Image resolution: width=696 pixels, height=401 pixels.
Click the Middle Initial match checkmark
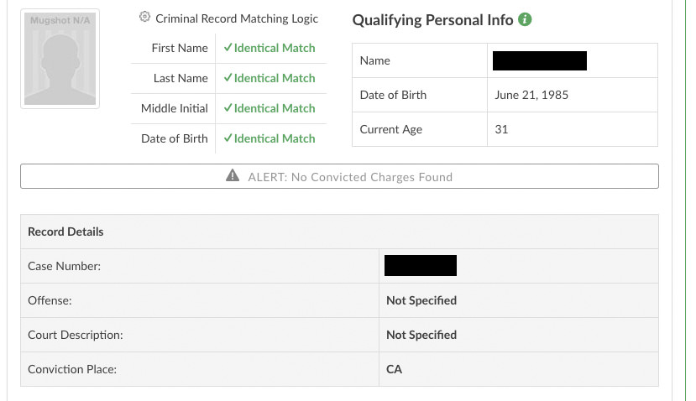228,108
